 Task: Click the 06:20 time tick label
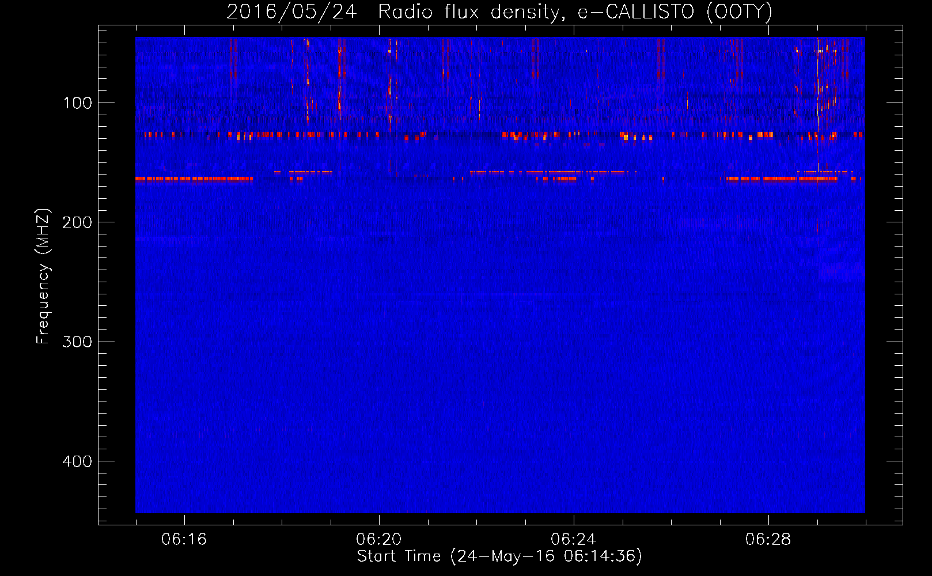379,540
